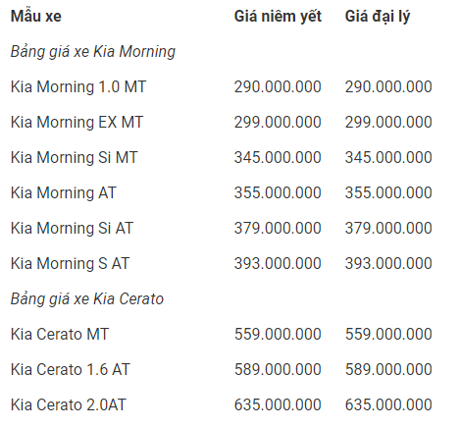Click the Kia Morning AT model name
The height and width of the screenshot is (428, 461).
[64, 193]
